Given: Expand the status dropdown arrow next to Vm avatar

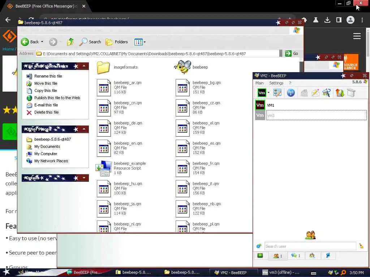Looking at the screenshot, I should [268, 93].
